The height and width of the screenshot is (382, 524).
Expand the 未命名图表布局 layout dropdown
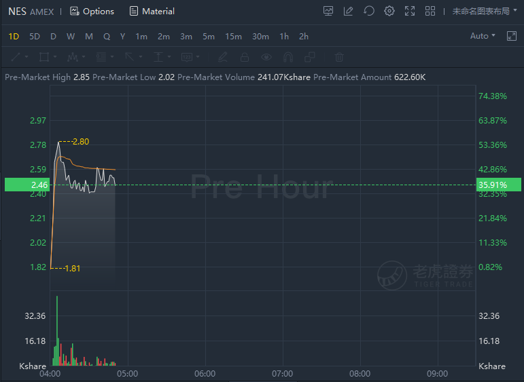tap(485, 11)
